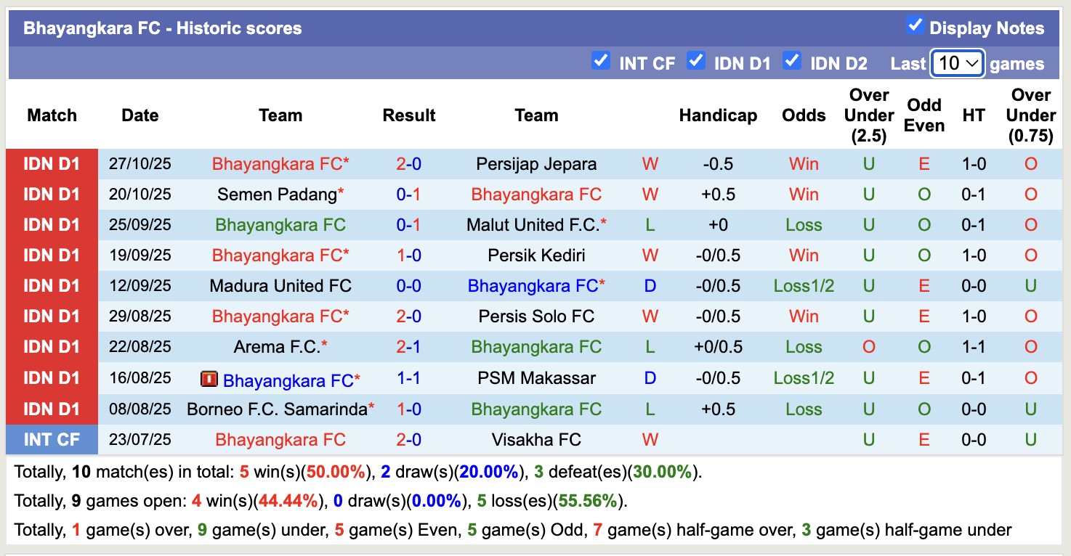Click the 2-0 result of the 27/10/25 match
Image resolution: width=1071 pixels, height=556 pixels.
tap(408, 163)
